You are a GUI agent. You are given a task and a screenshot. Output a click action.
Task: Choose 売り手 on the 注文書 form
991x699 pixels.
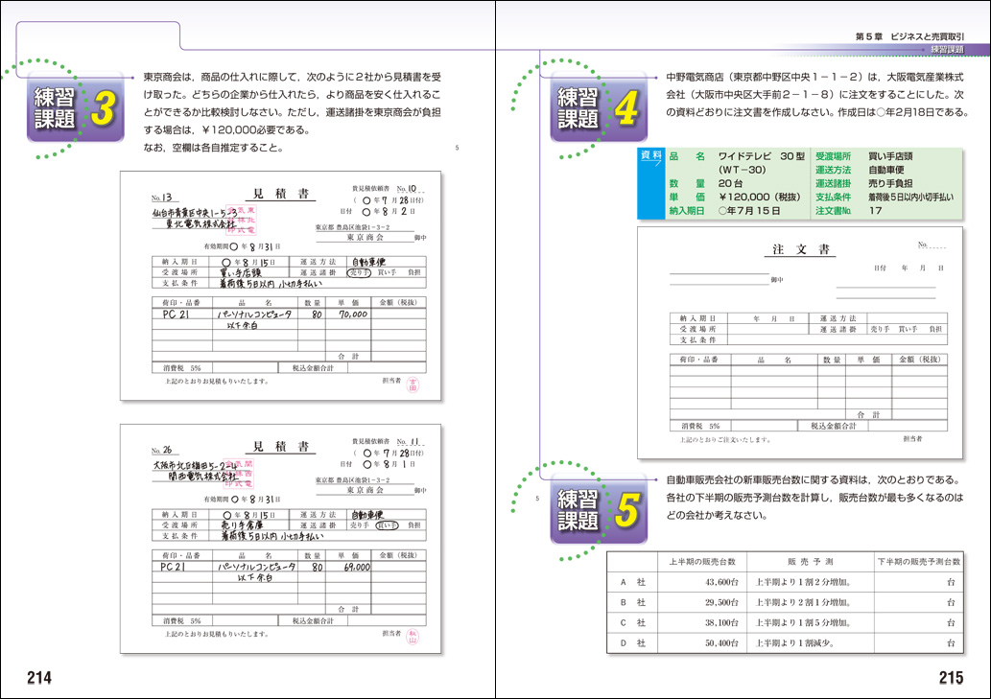coord(880,329)
